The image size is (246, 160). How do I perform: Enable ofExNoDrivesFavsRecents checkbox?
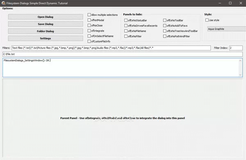pyautogui.click(x=126, y=25)
